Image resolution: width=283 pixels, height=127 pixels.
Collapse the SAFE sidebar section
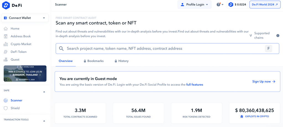44,92
